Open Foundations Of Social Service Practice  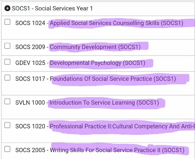pyautogui.click(x=114, y=79)
